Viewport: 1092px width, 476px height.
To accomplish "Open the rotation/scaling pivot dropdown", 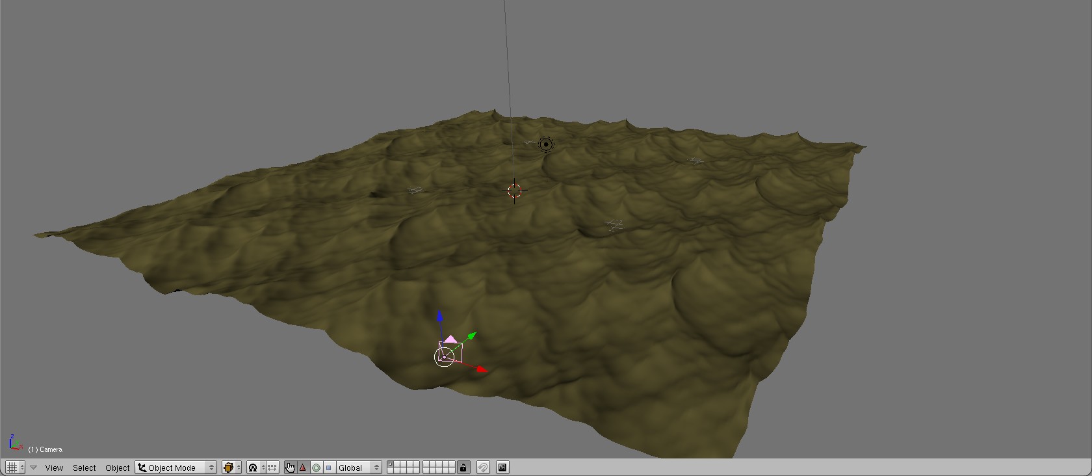I will click(256, 468).
